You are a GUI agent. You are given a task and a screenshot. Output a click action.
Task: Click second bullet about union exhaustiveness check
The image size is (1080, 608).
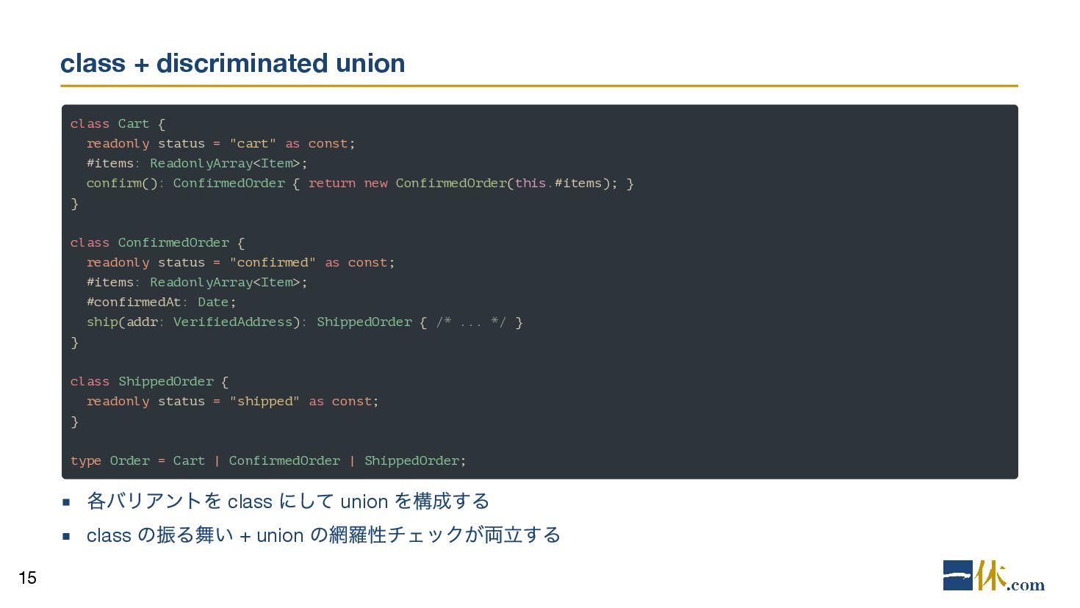pyautogui.click(x=323, y=535)
